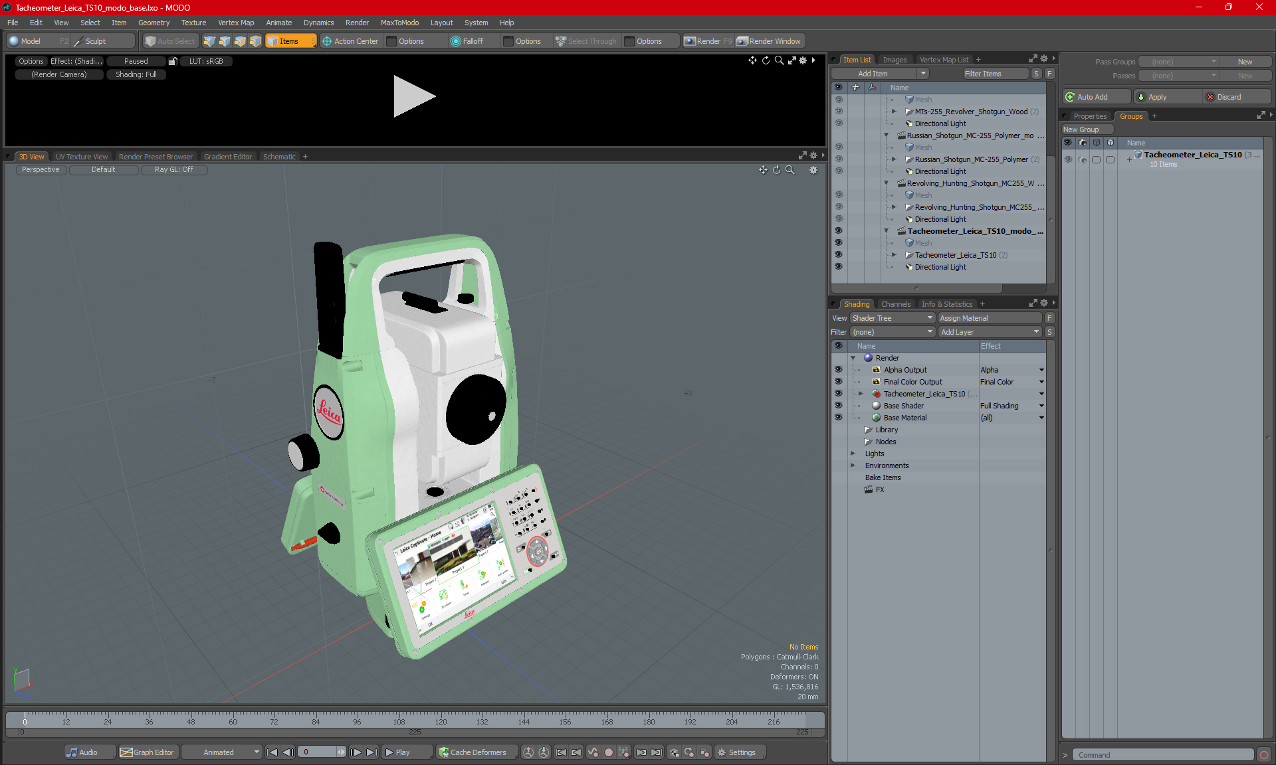Switch to Schematic tab
Screen dimensions: 1276x765
279,157
